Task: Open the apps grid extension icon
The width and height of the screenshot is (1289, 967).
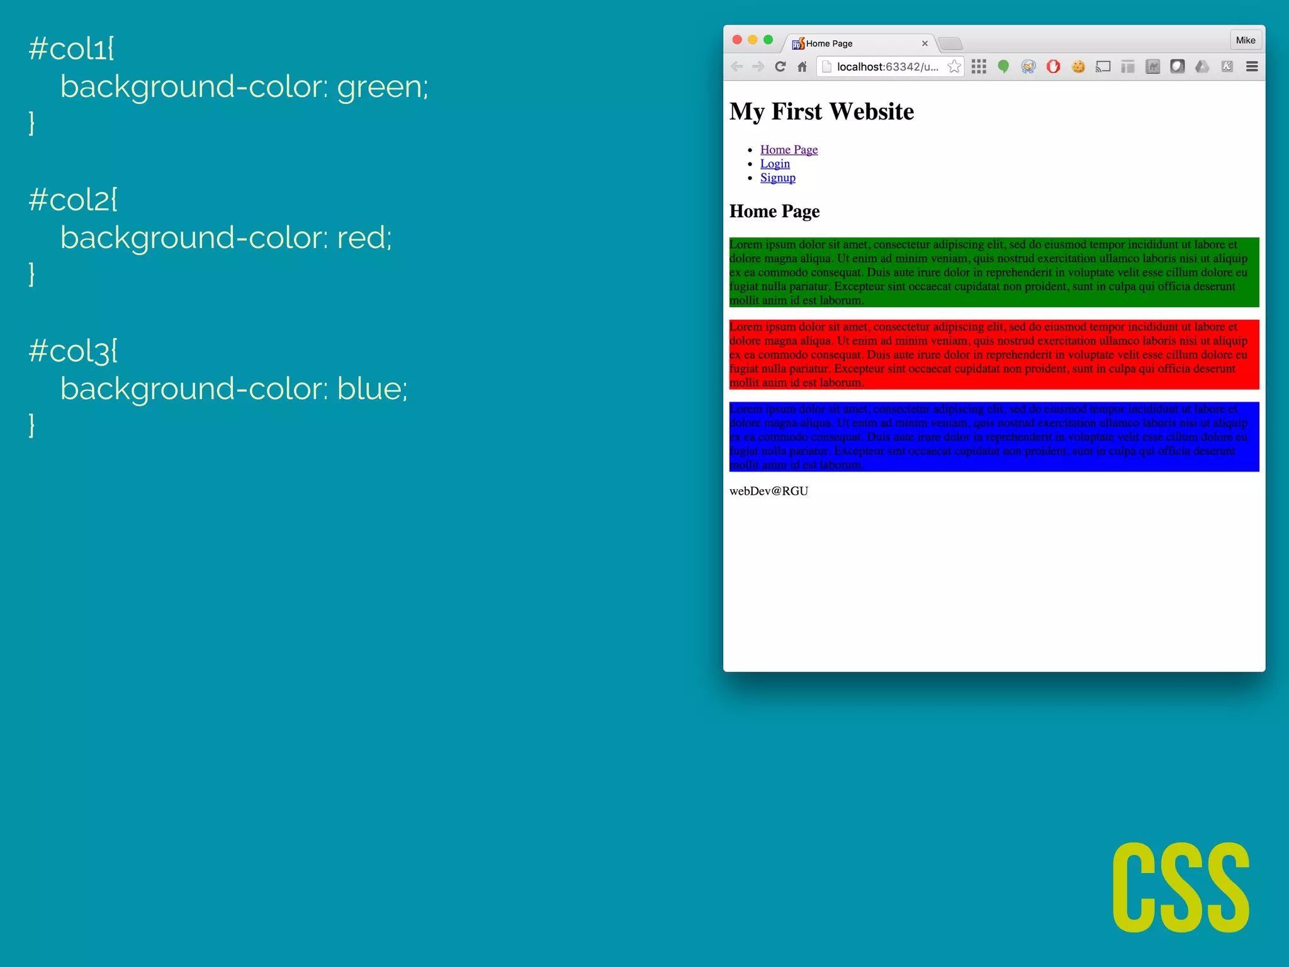Action: [979, 67]
